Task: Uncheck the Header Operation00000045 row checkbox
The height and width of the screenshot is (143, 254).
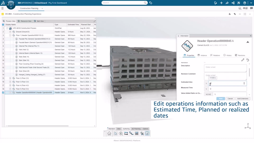Action: pos(3,92)
